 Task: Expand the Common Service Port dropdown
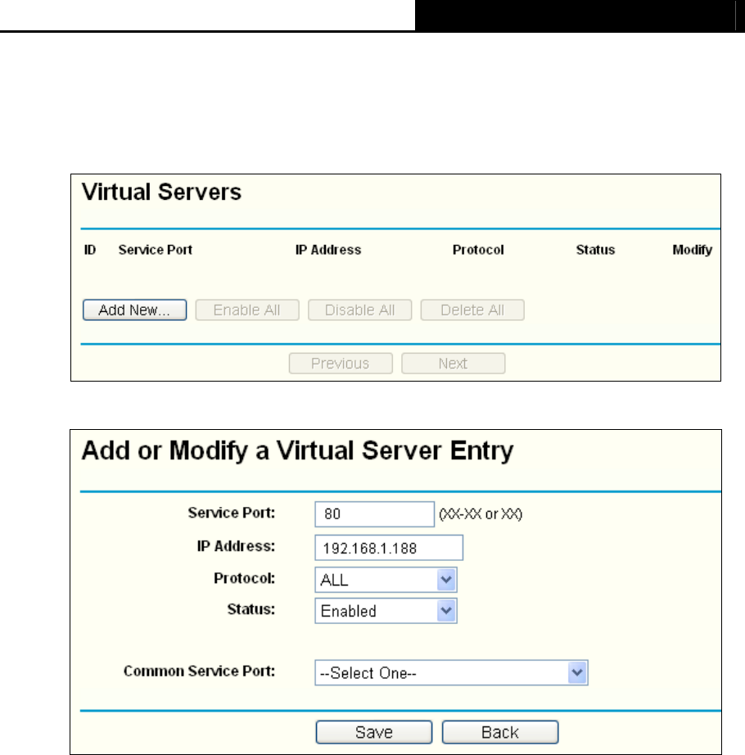pos(451,672)
